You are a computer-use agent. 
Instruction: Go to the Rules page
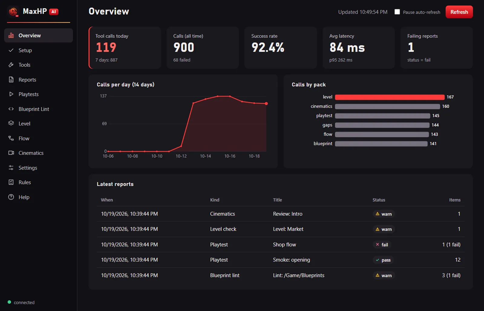[38, 182]
